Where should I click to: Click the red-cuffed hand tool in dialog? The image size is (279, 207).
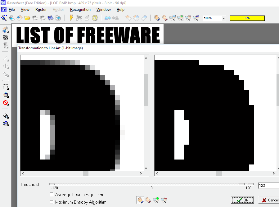[x=148, y=200]
